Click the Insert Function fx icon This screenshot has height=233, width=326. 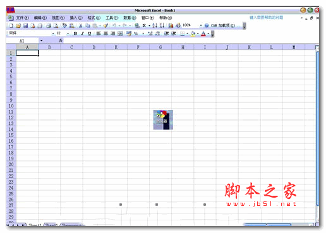(x=61, y=40)
